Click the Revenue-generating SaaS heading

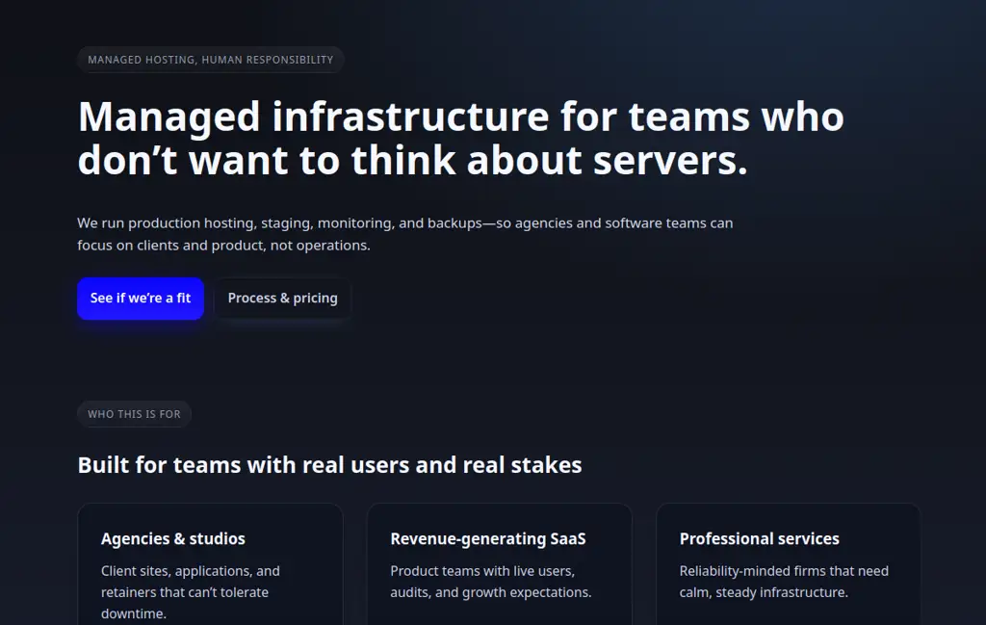[488, 538]
